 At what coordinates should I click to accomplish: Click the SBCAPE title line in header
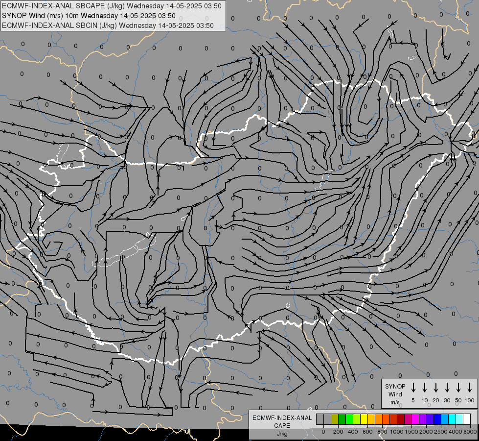(x=112, y=6)
